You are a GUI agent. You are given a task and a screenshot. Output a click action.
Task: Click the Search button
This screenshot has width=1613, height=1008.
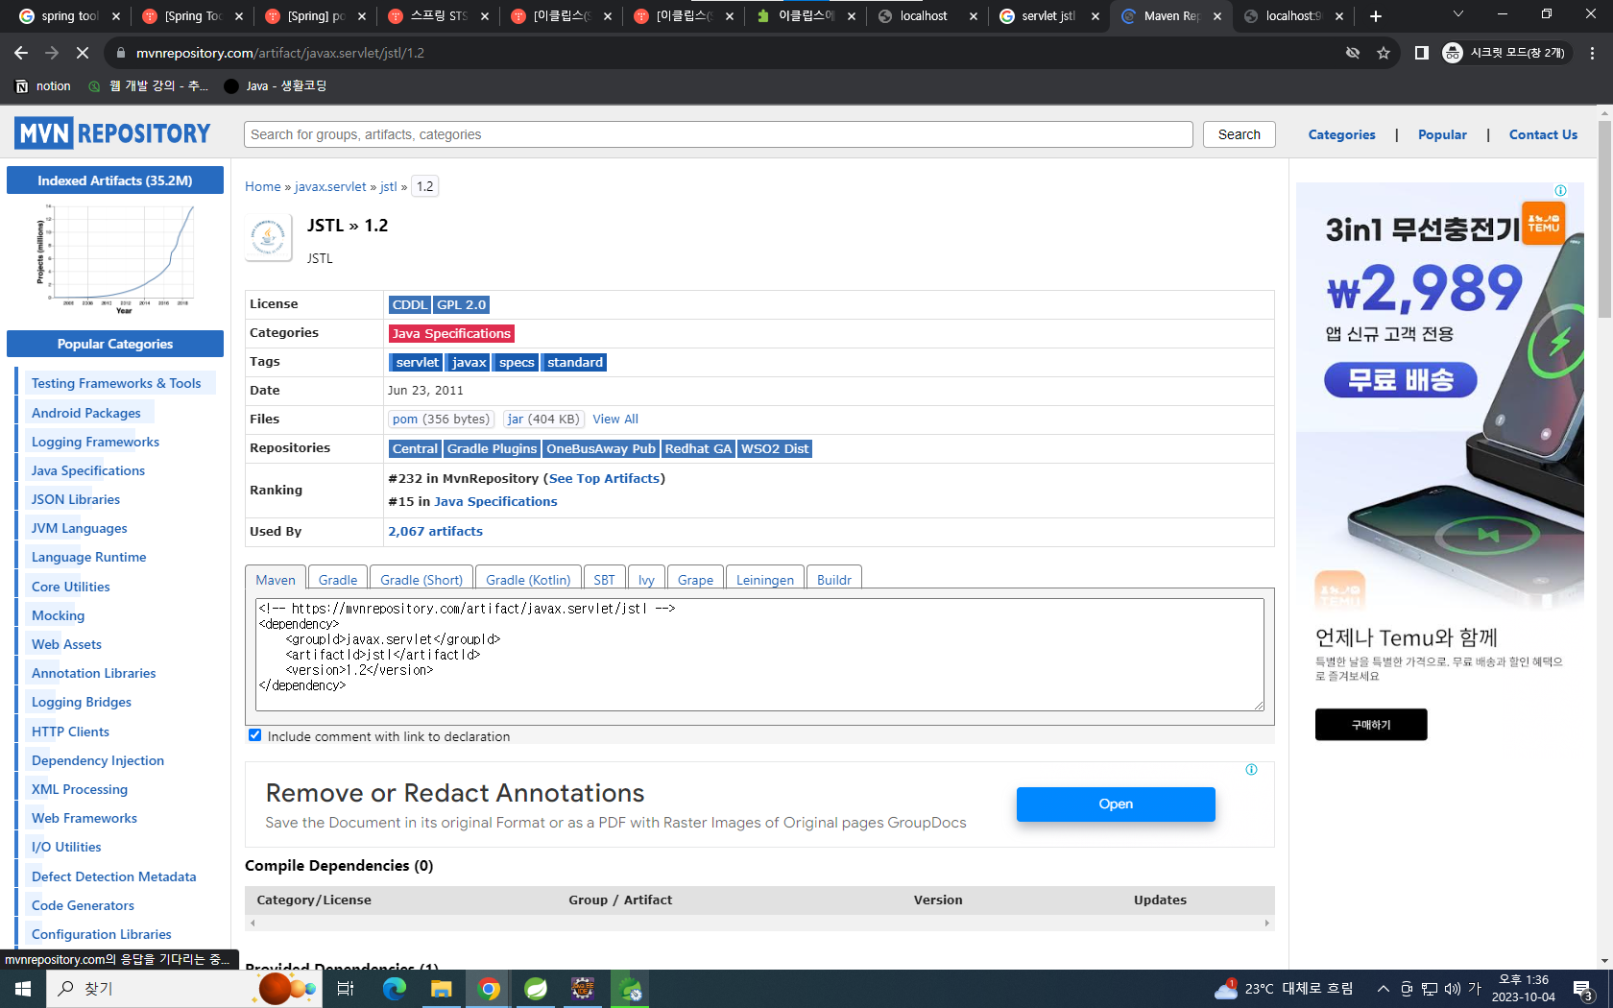tap(1239, 134)
